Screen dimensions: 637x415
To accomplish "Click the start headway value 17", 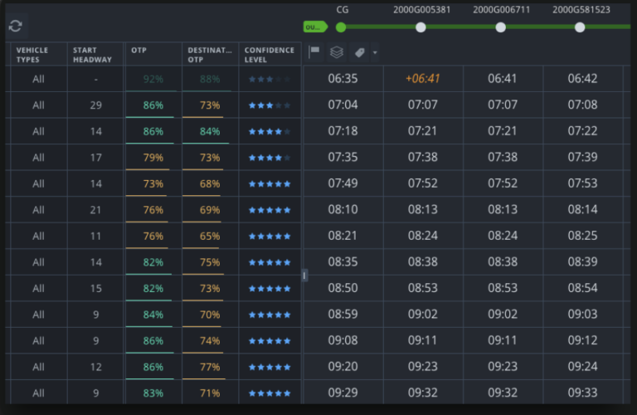I will tap(96, 158).
